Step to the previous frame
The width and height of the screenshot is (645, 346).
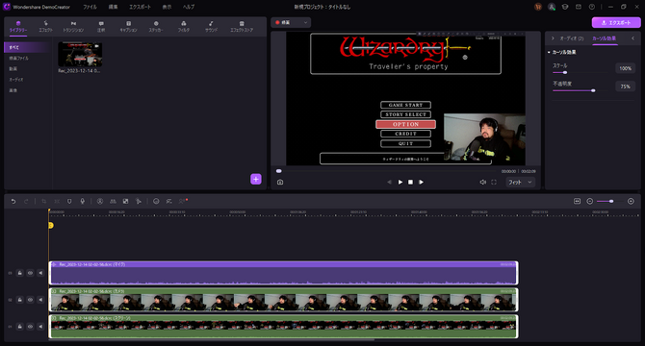389,182
